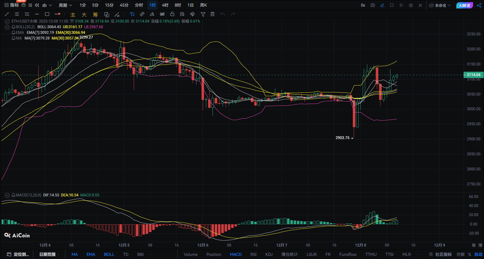
Task: Open the 周期 period dropdown
Action: [65, 5]
